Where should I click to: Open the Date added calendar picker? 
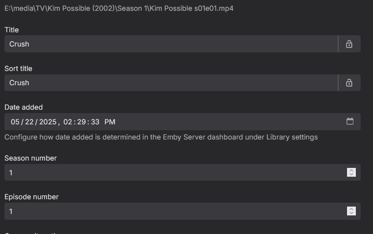point(350,121)
